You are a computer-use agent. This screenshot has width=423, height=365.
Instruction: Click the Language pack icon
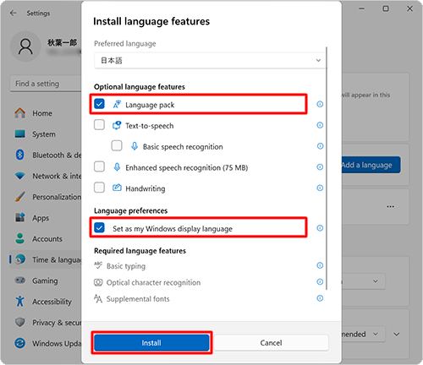(117, 104)
